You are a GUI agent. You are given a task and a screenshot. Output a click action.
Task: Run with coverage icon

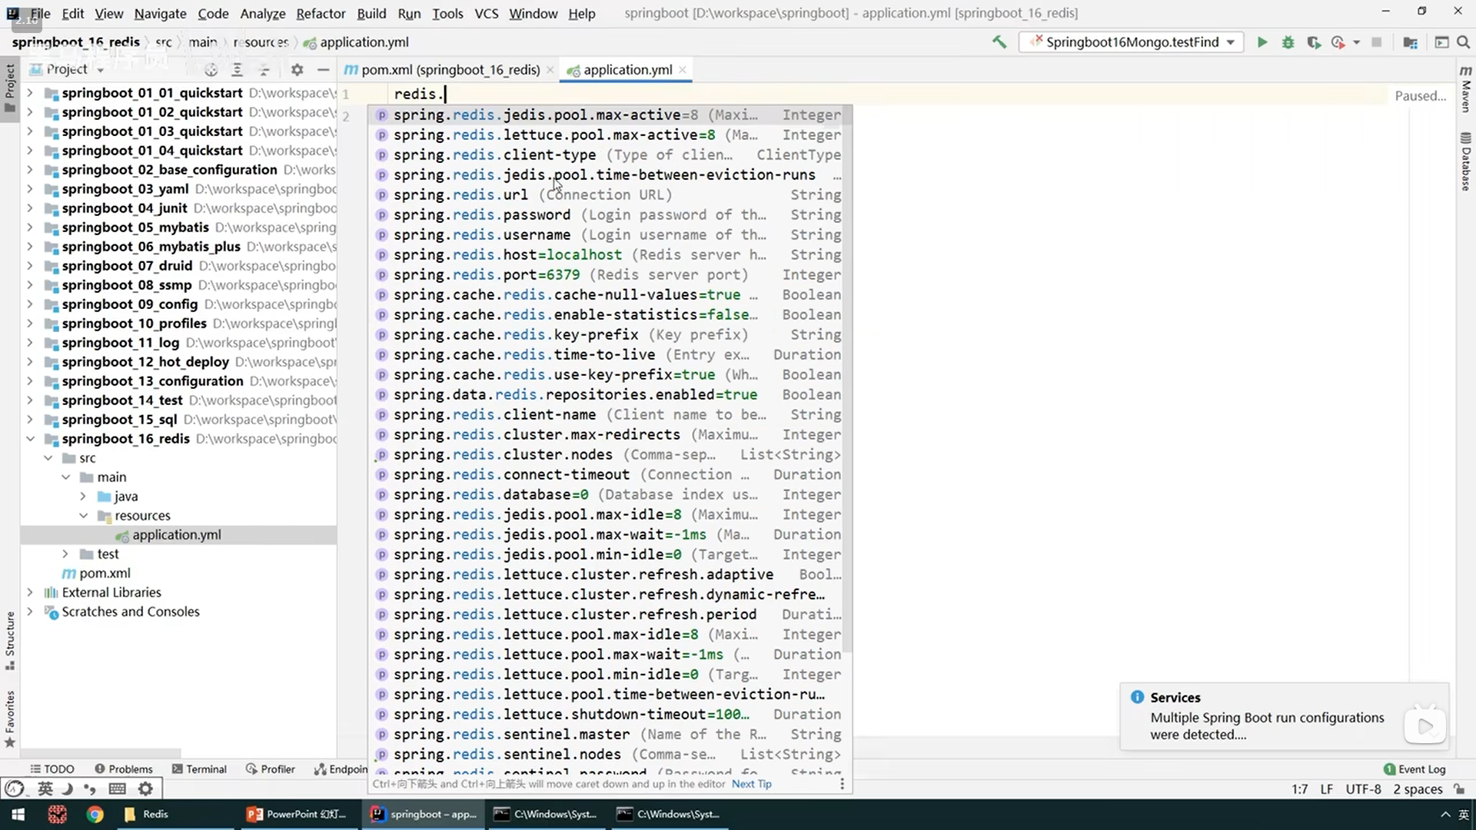click(x=1314, y=42)
